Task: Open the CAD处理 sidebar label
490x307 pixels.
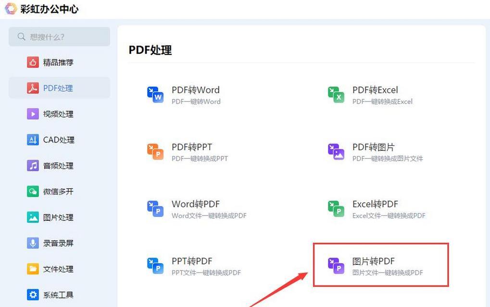Action: click(59, 140)
